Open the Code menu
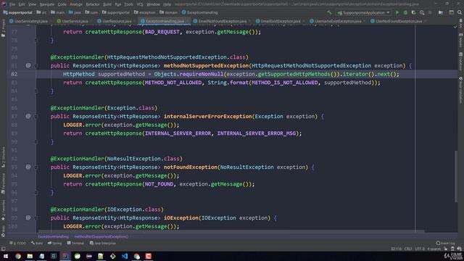This screenshot has height=261, width=464. click(x=62, y=4)
